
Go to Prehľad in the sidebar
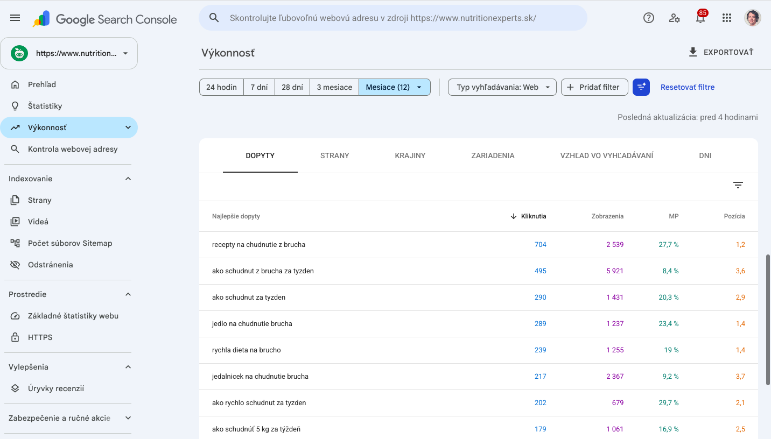click(69, 84)
